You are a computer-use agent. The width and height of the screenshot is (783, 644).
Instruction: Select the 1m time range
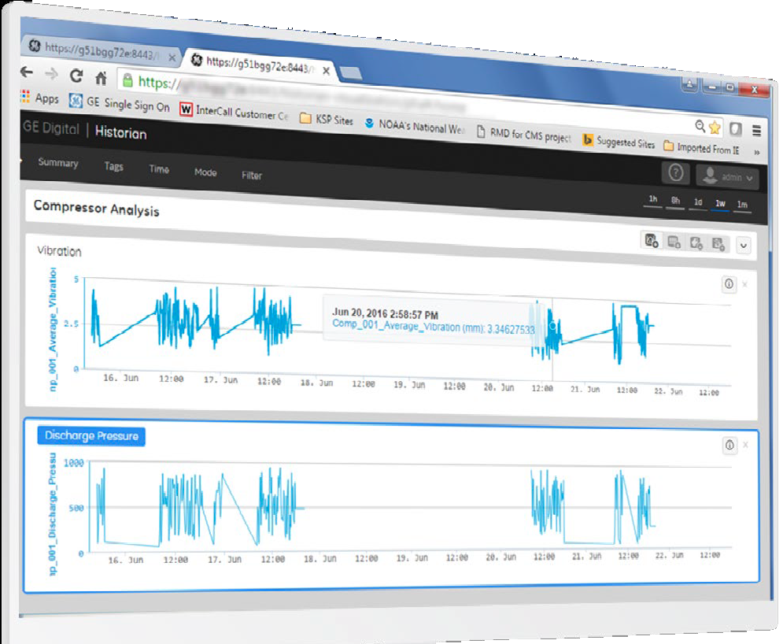[x=741, y=205]
